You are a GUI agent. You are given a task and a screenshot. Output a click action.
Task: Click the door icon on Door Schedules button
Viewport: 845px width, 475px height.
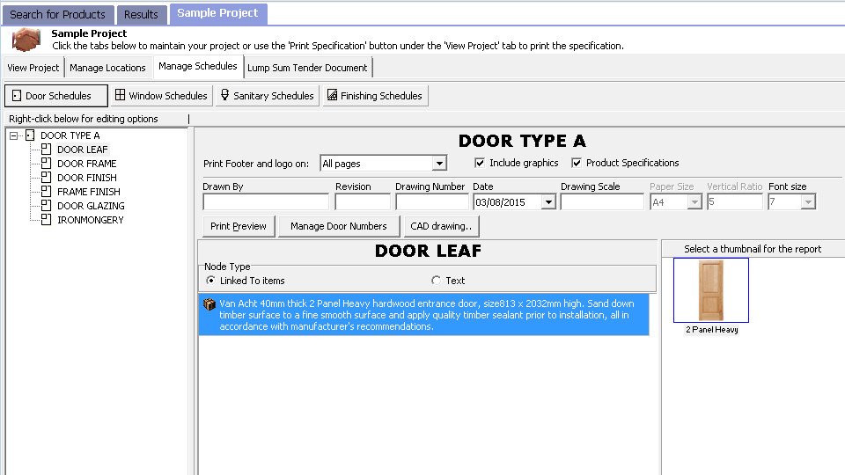point(17,95)
